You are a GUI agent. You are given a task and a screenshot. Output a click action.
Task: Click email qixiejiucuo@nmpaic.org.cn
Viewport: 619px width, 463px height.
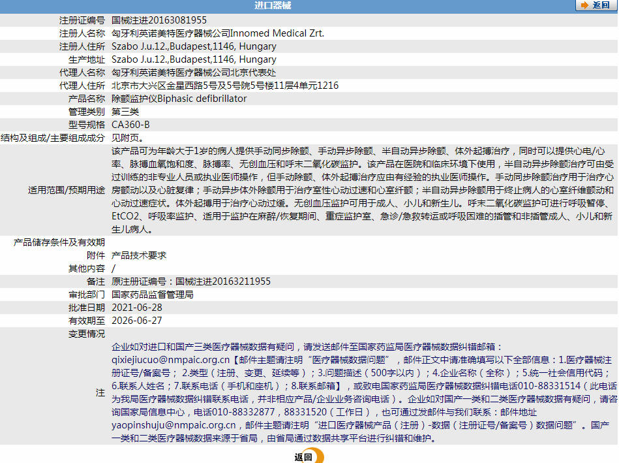(x=170, y=360)
